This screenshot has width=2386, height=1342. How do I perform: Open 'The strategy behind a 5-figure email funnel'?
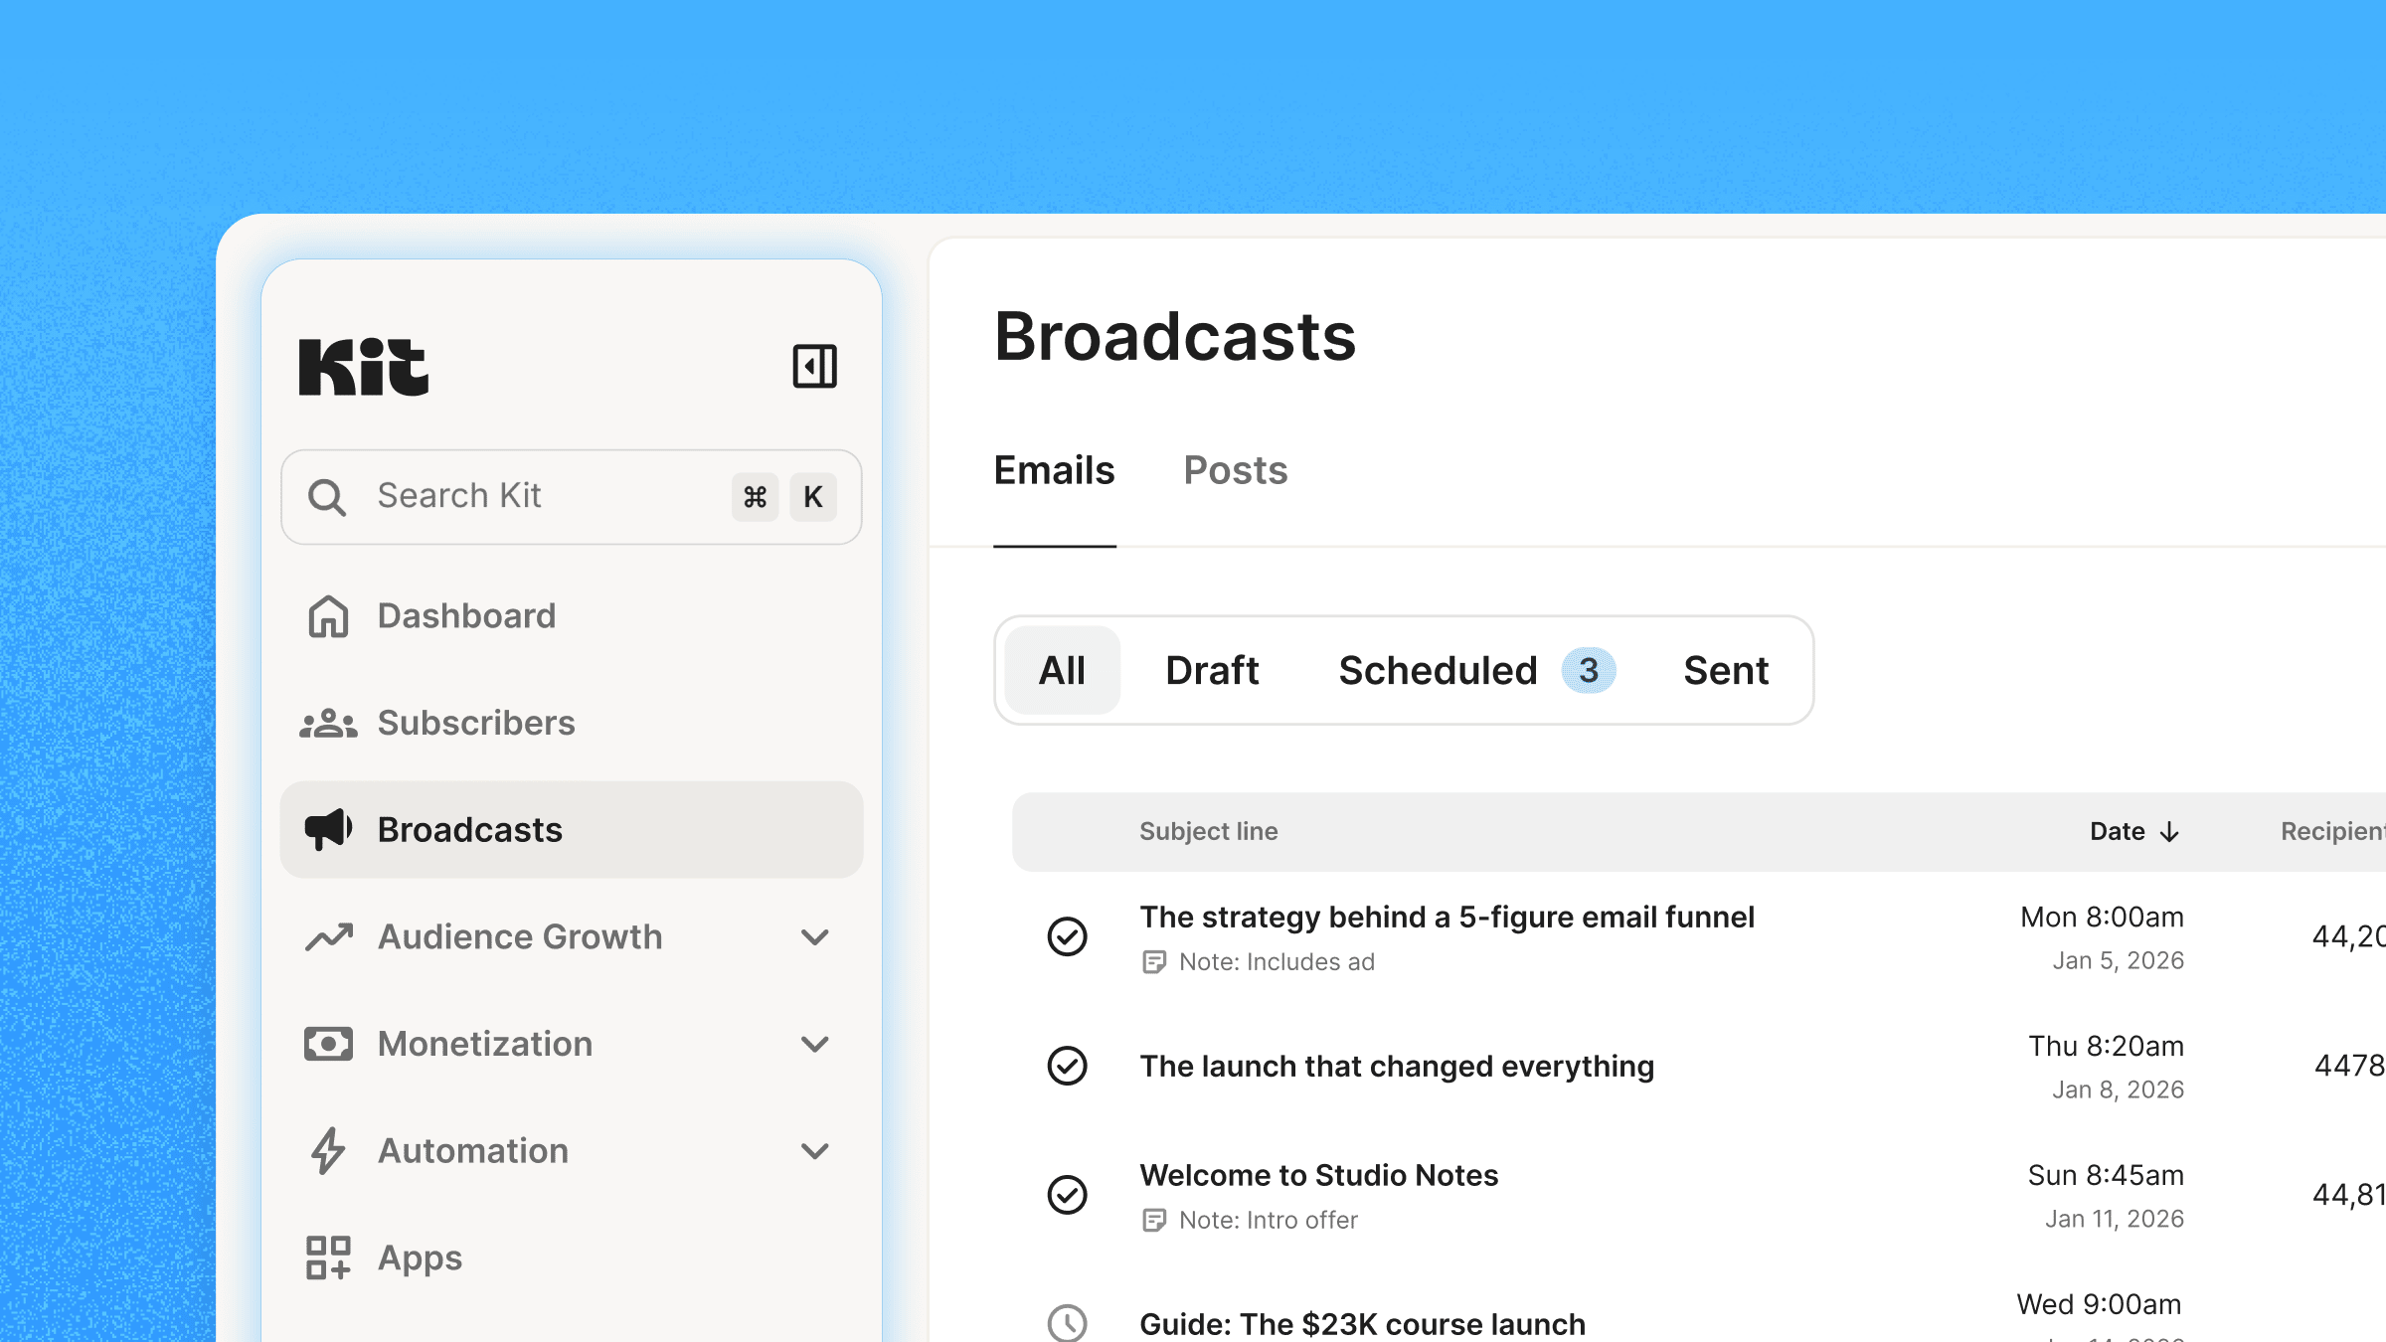[x=1447, y=917]
